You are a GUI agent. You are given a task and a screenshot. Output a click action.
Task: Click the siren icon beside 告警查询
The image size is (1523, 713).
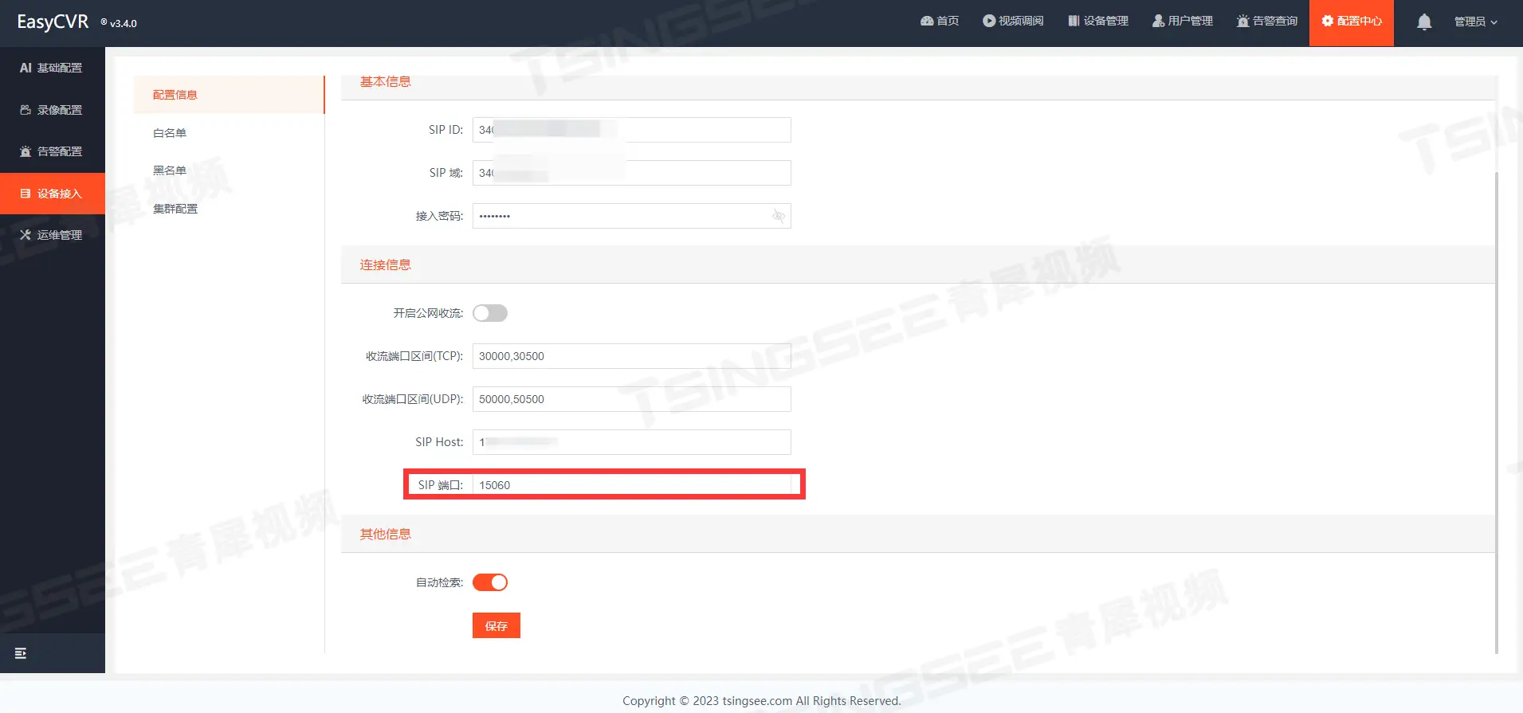point(1243,21)
